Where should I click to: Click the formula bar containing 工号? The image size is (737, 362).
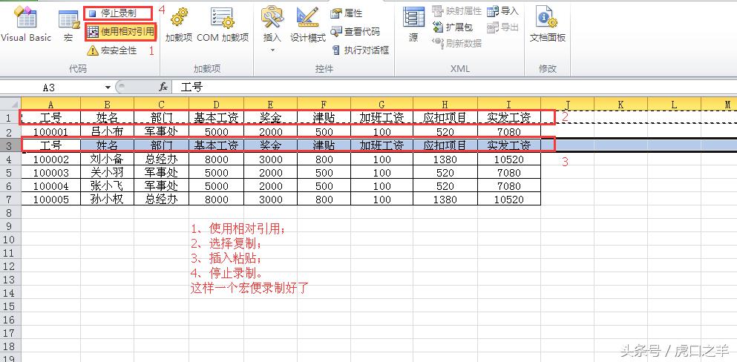point(454,88)
